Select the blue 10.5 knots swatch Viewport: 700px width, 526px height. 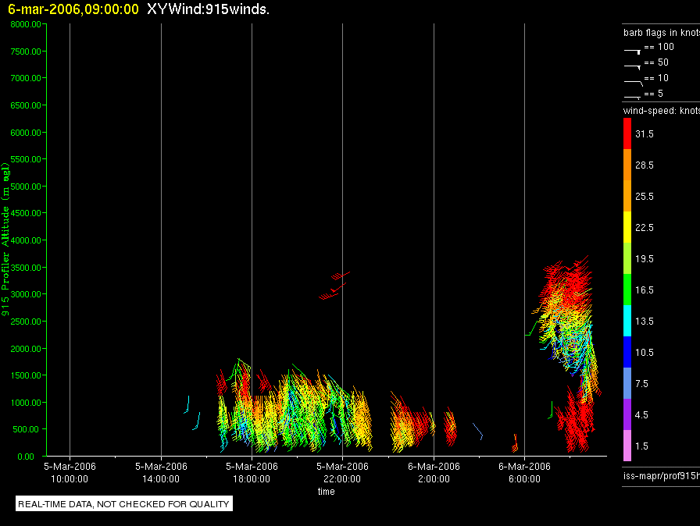(627, 352)
